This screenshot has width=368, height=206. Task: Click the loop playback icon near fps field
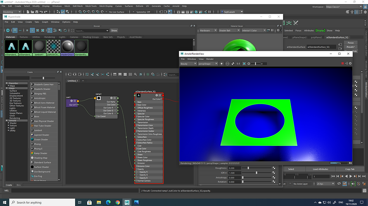click(x=339, y=184)
